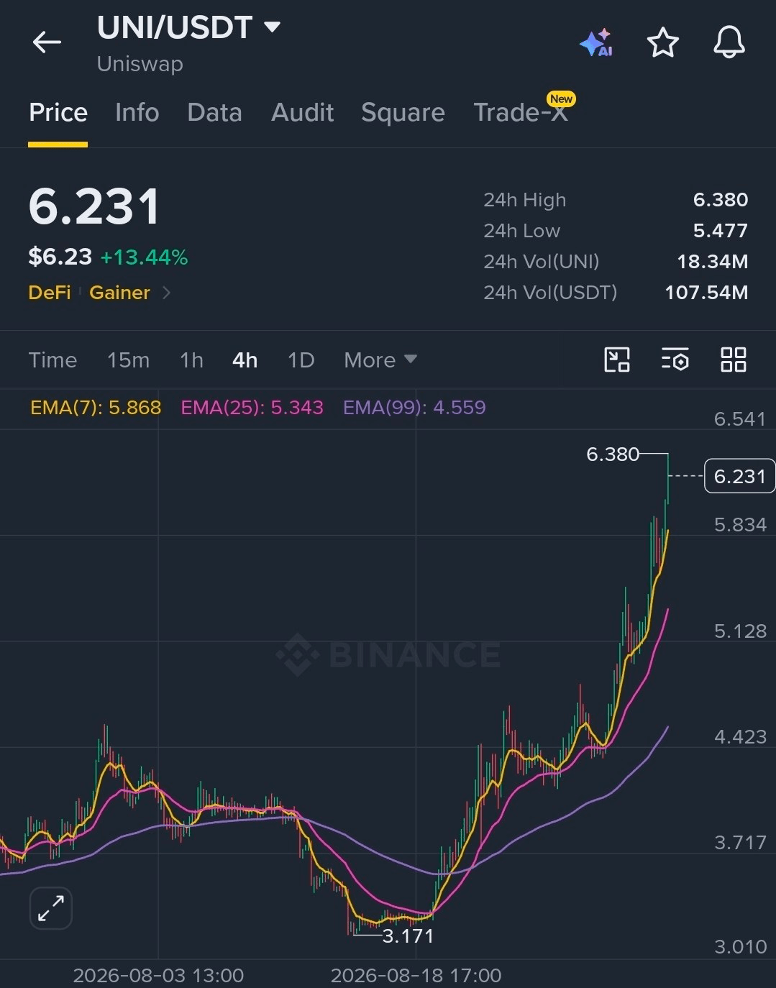Select the 15m chart interval
This screenshot has height=988, width=776.
[128, 360]
